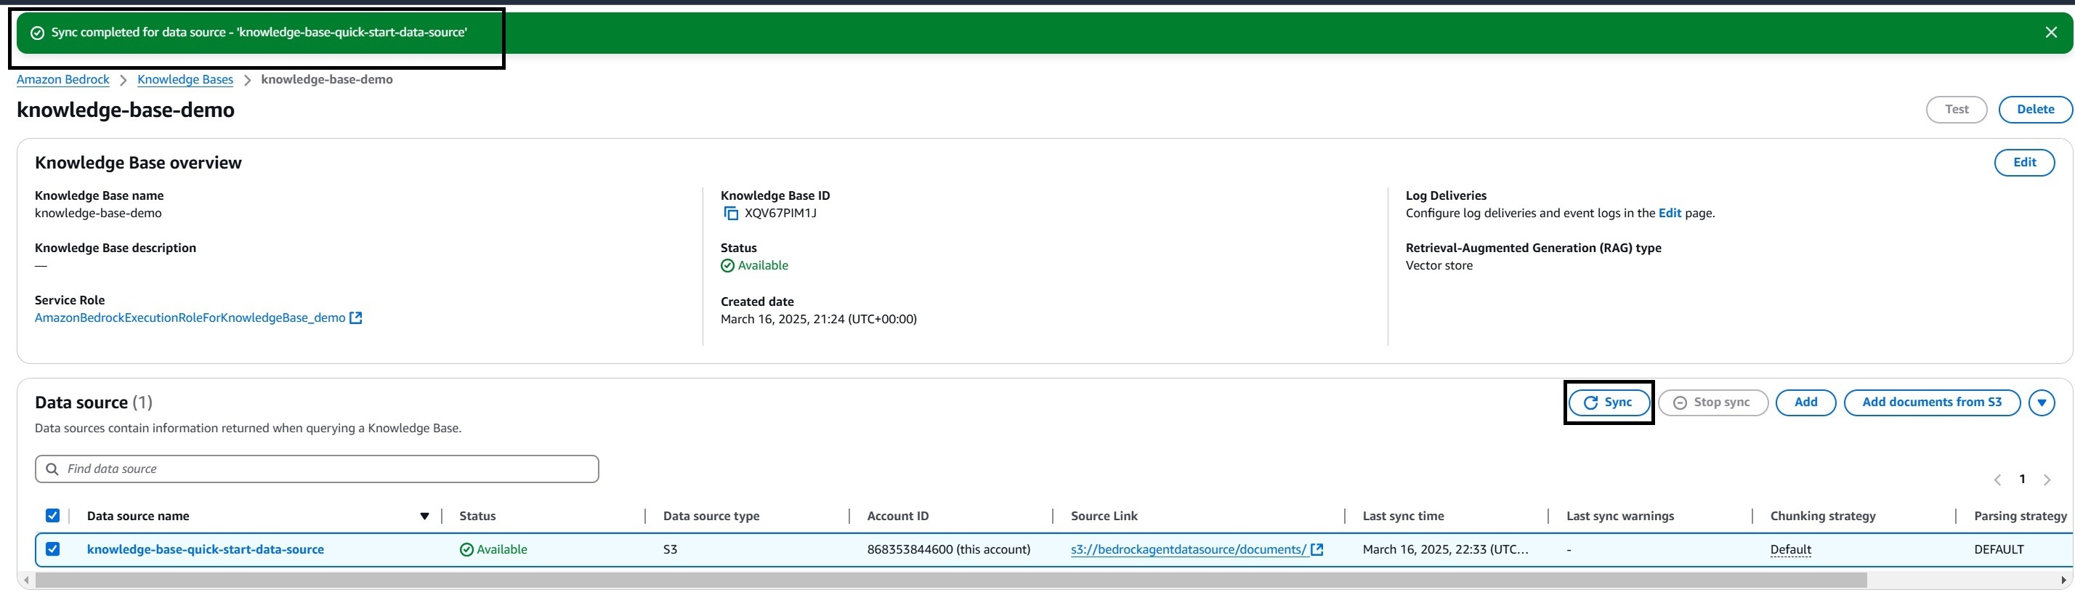Click the DEFAULT parsing strategy cell
2075x603 pixels.
1999,550
